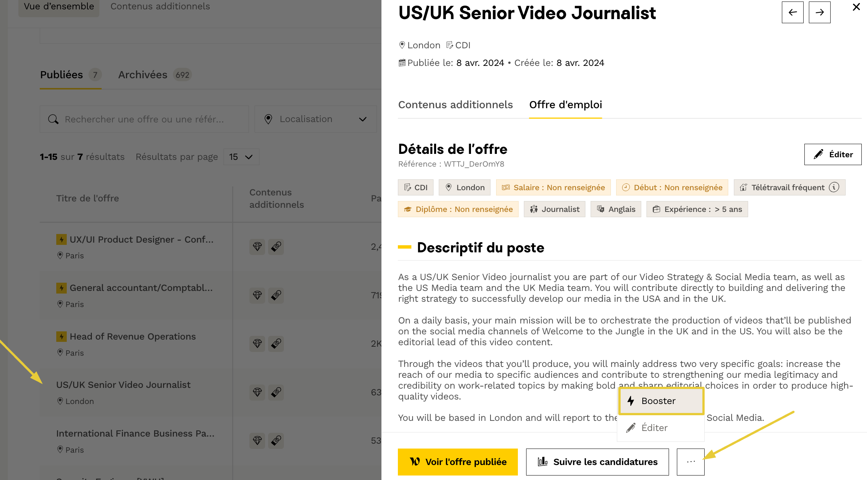Click the Éditer button next to Détails de l'offre

(x=832, y=154)
